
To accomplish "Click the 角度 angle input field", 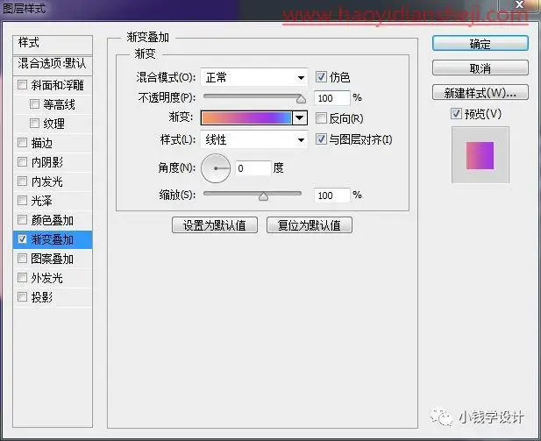I will pyautogui.click(x=253, y=168).
